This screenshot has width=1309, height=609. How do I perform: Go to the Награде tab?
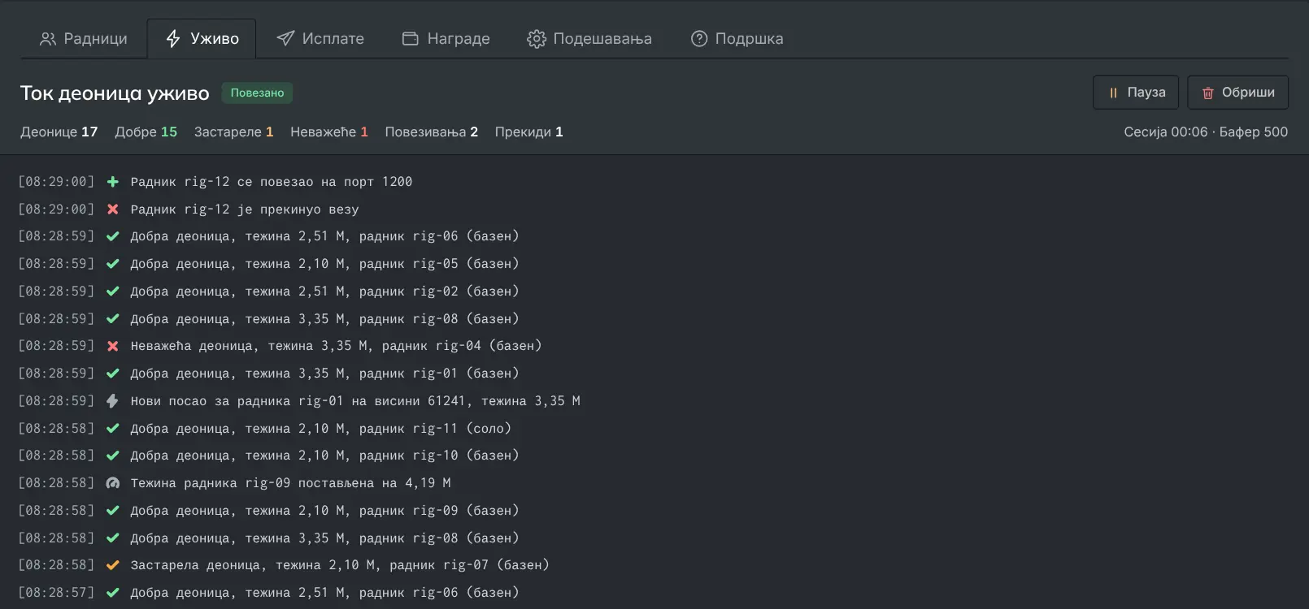446,39
